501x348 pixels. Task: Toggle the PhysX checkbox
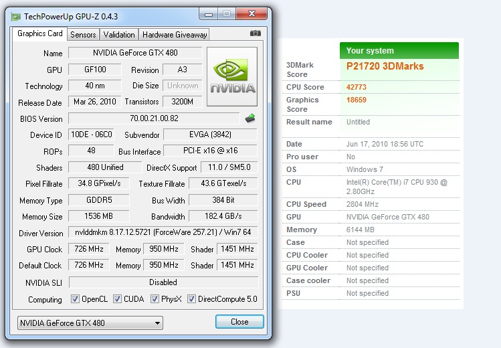pos(155,298)
